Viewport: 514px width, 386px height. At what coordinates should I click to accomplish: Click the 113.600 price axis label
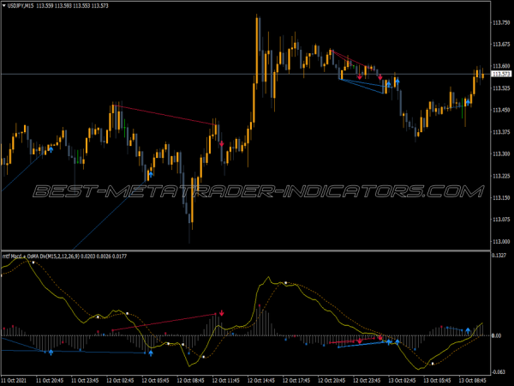click(x=501, y=66)
